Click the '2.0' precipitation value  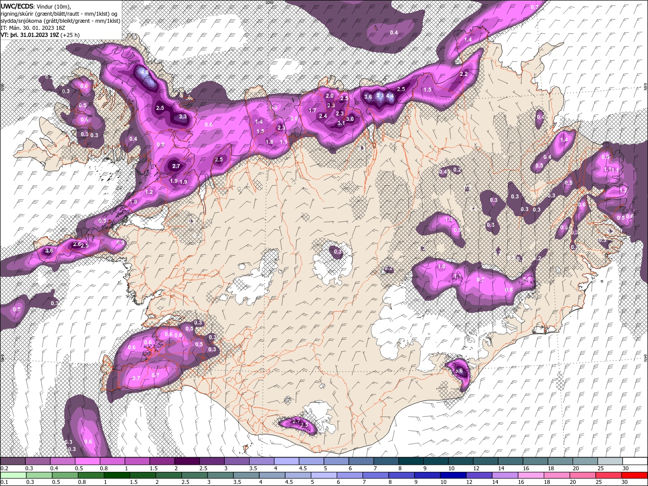[x=330, y=96]
